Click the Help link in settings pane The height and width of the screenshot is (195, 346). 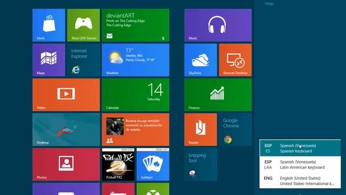click(269, 4)
